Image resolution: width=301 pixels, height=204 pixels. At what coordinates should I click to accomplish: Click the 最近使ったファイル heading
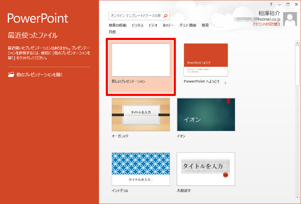[33, 35]
